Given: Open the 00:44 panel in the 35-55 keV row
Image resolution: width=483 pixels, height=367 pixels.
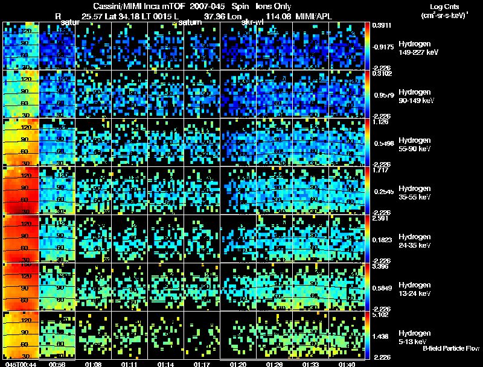Looking at the screenshot, I should (21, 190).
